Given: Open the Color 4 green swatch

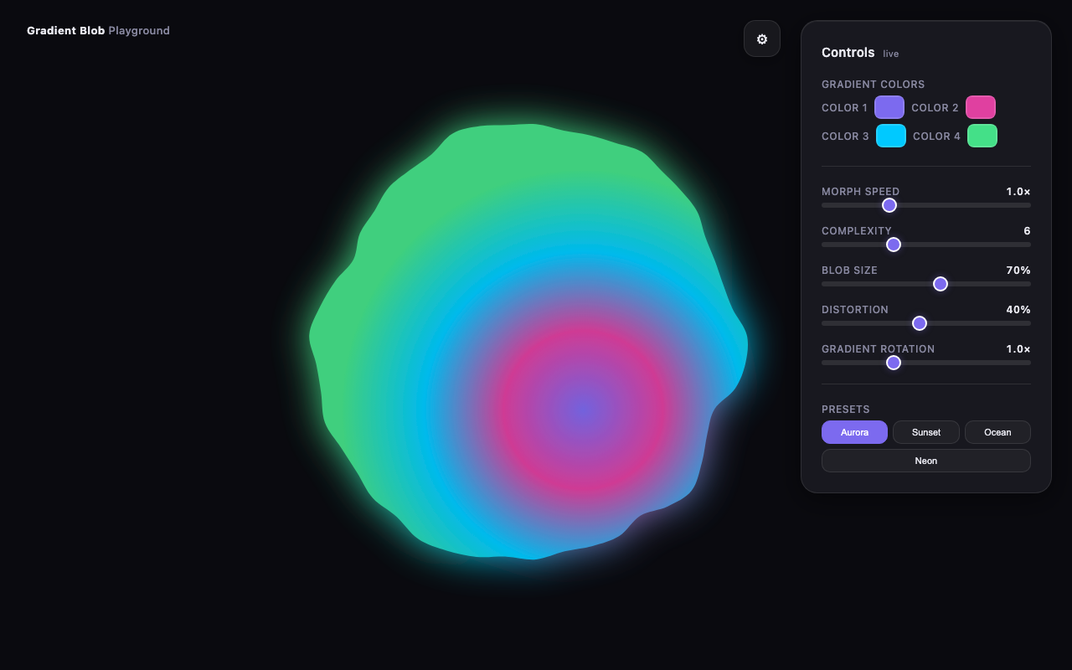Looking at the screenshot, I should pyautogui.click(x=982, y=136).
